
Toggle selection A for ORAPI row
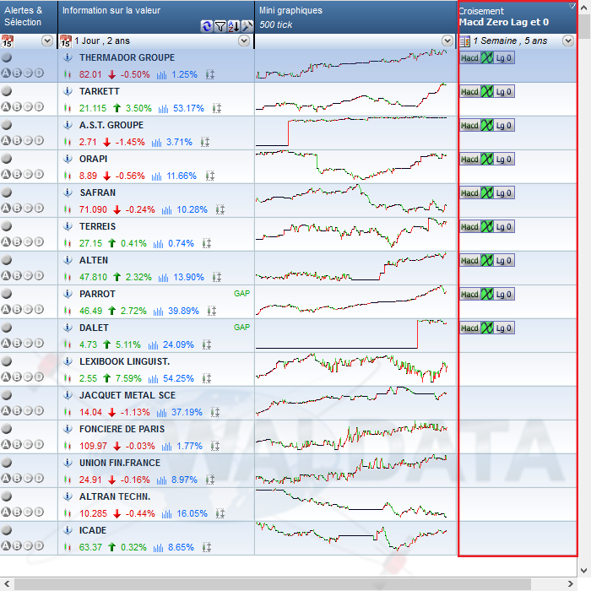click(x=6, y=174)
